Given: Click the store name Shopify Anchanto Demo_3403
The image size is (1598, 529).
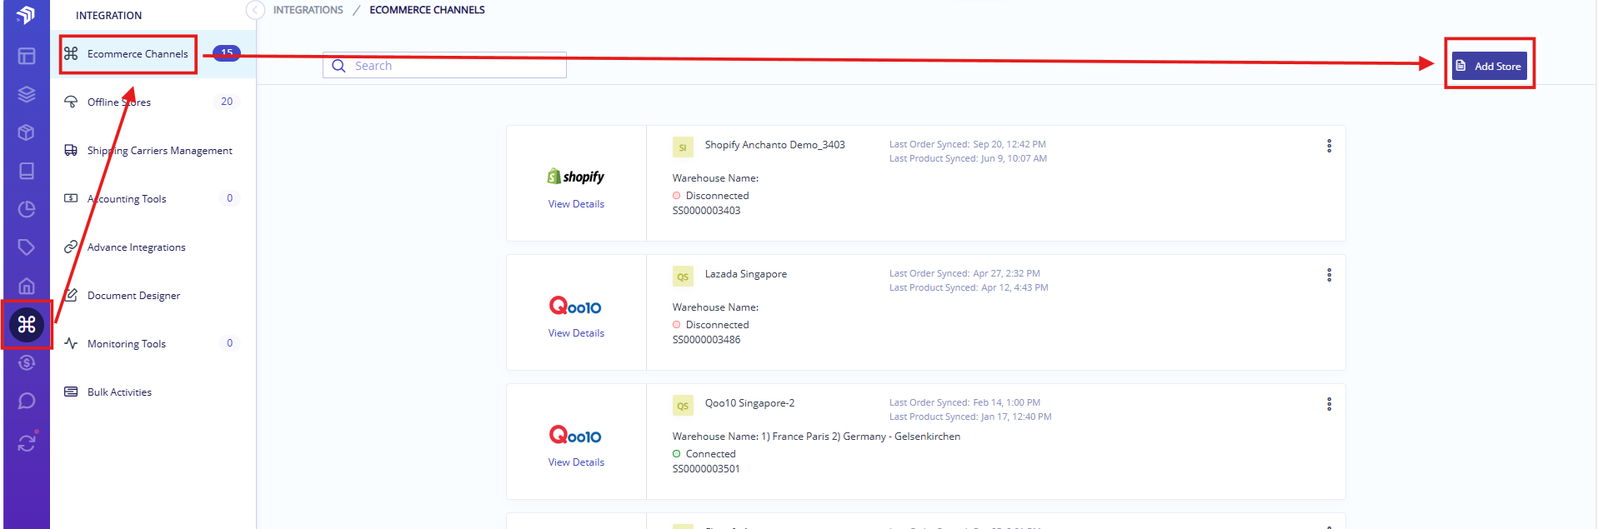Looking at the screenshot, I should click(x=774, y=145).
